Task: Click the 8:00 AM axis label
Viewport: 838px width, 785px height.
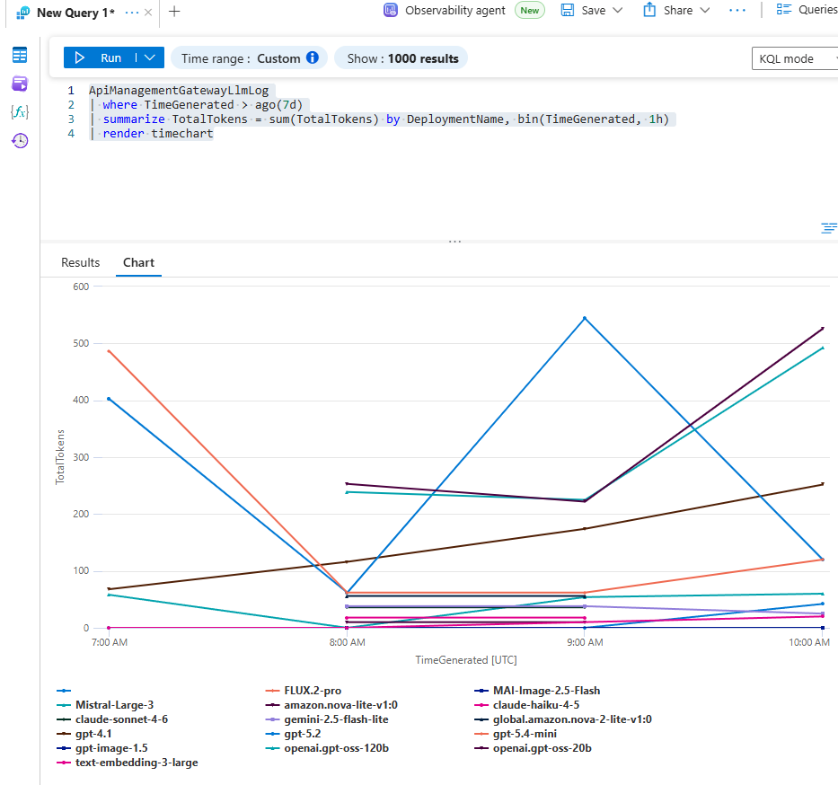Action: point(348,642)
